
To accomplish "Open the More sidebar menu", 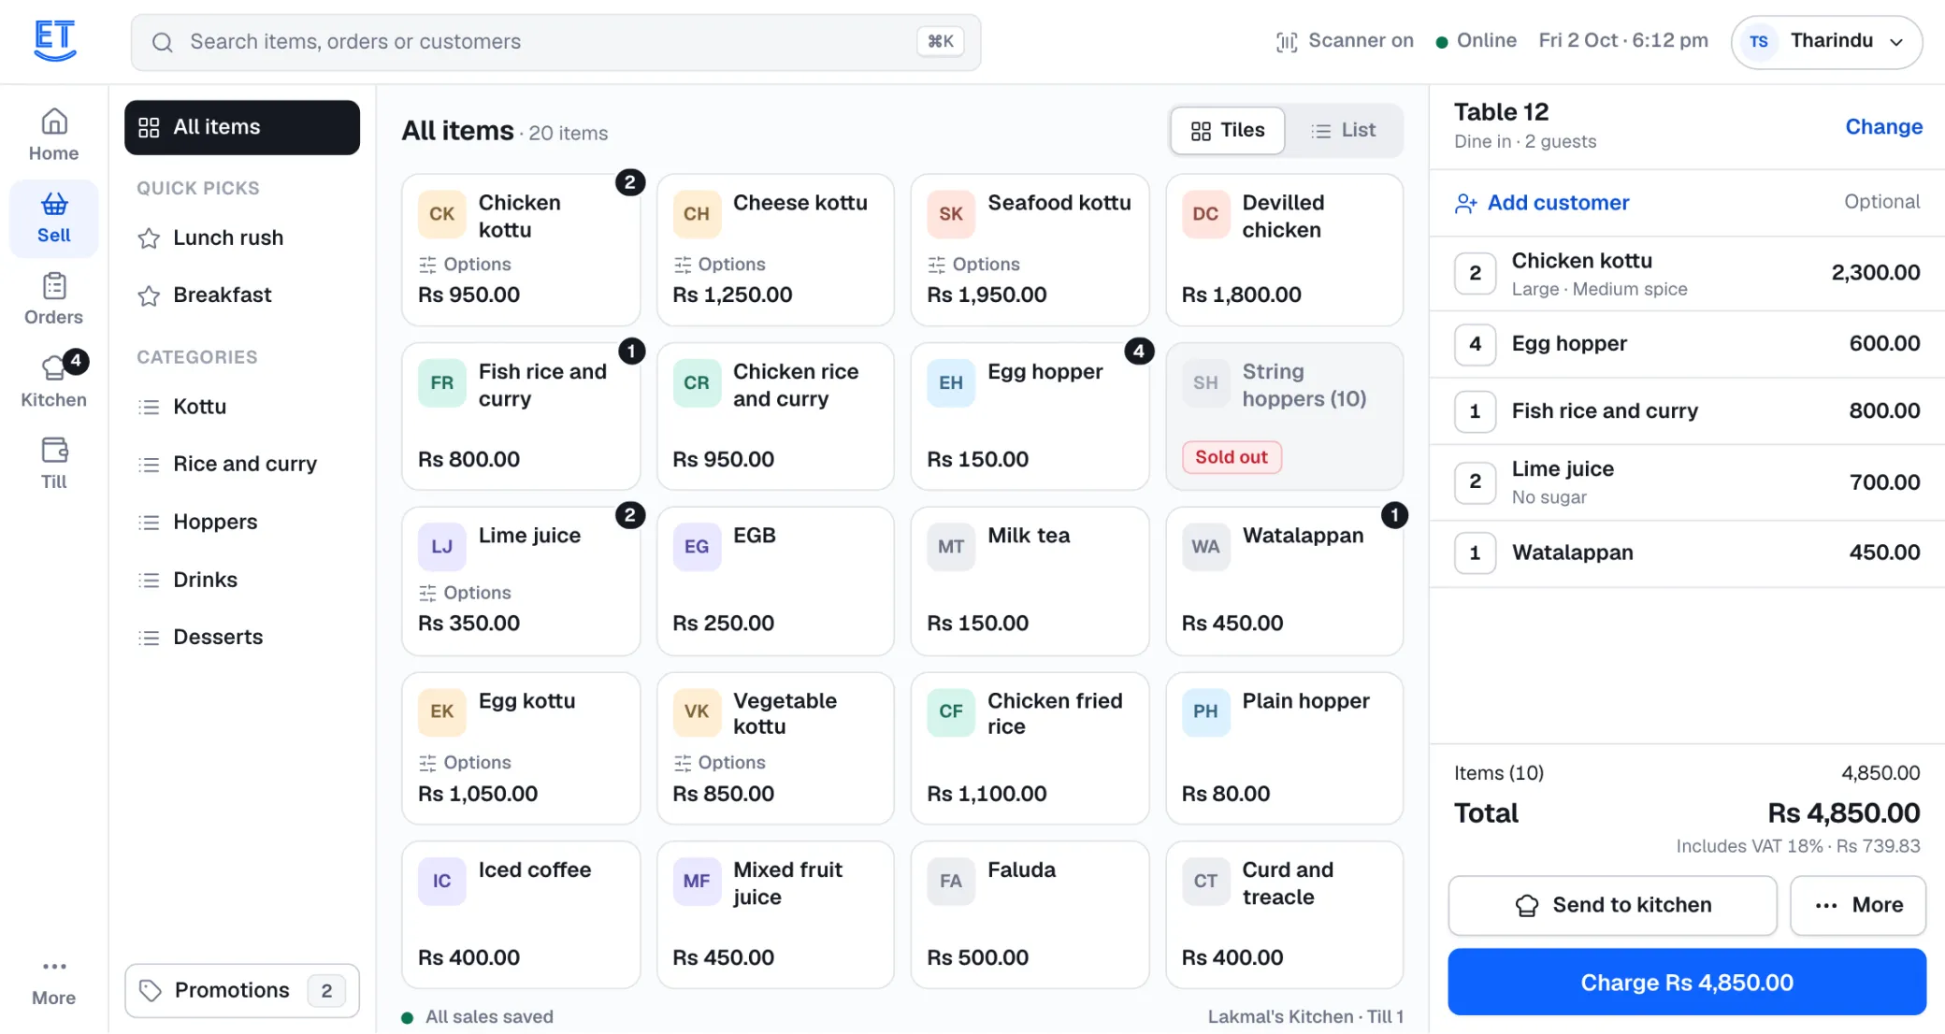I will (53, 981).
